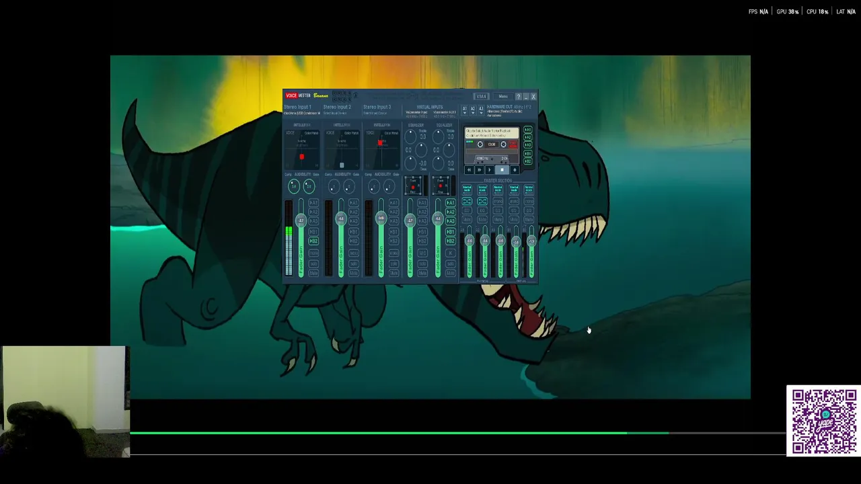Click the red record indicator on the cassette
The height and width of the screenshot is (484, 861).
coord(513,145)
